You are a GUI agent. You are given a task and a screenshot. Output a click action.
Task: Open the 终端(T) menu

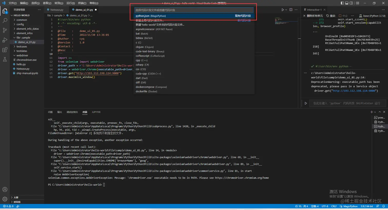click(82, 3)
